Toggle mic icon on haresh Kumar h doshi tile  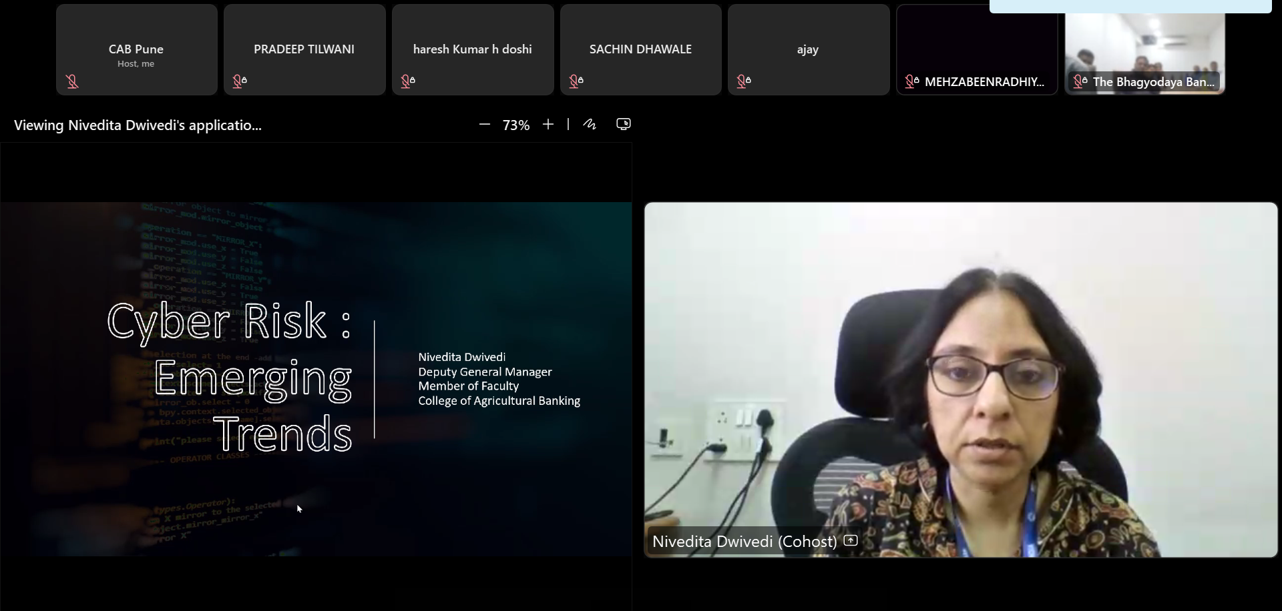point(407,81)
